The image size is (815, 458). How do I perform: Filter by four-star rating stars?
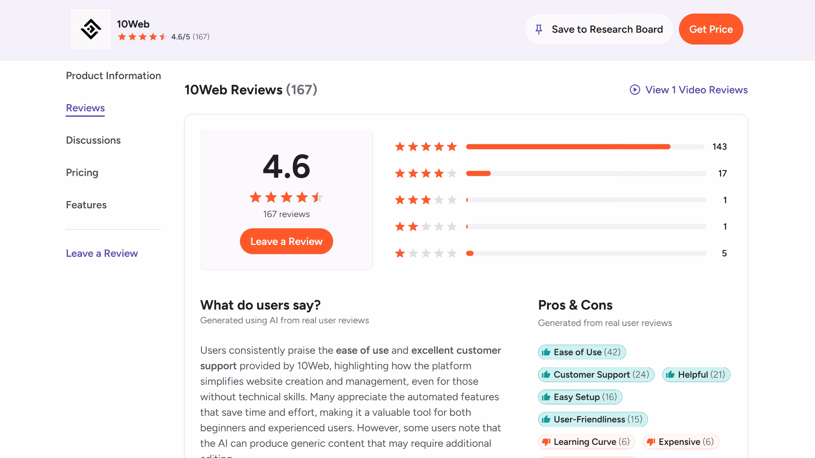pyautogui.click(x=426, y=173)
